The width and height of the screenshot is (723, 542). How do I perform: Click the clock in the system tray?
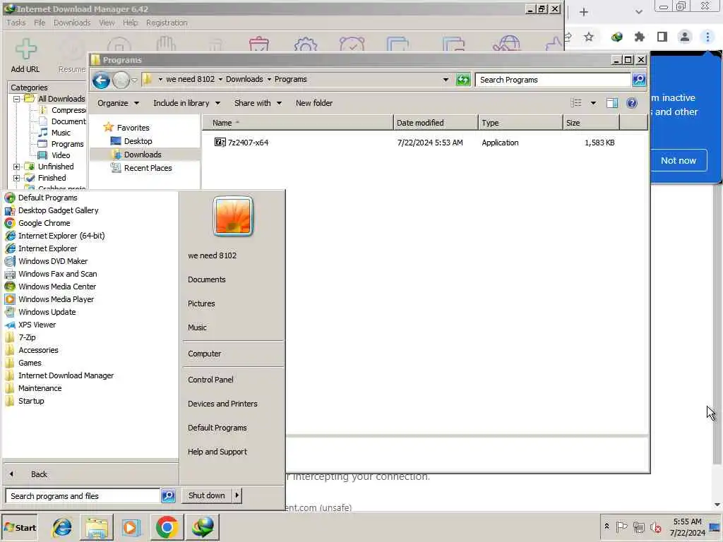tap(687, 527)
